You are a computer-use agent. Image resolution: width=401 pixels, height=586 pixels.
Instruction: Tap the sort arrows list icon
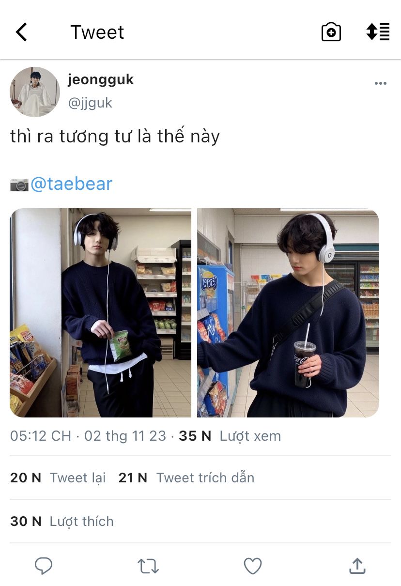click(378, 31)
